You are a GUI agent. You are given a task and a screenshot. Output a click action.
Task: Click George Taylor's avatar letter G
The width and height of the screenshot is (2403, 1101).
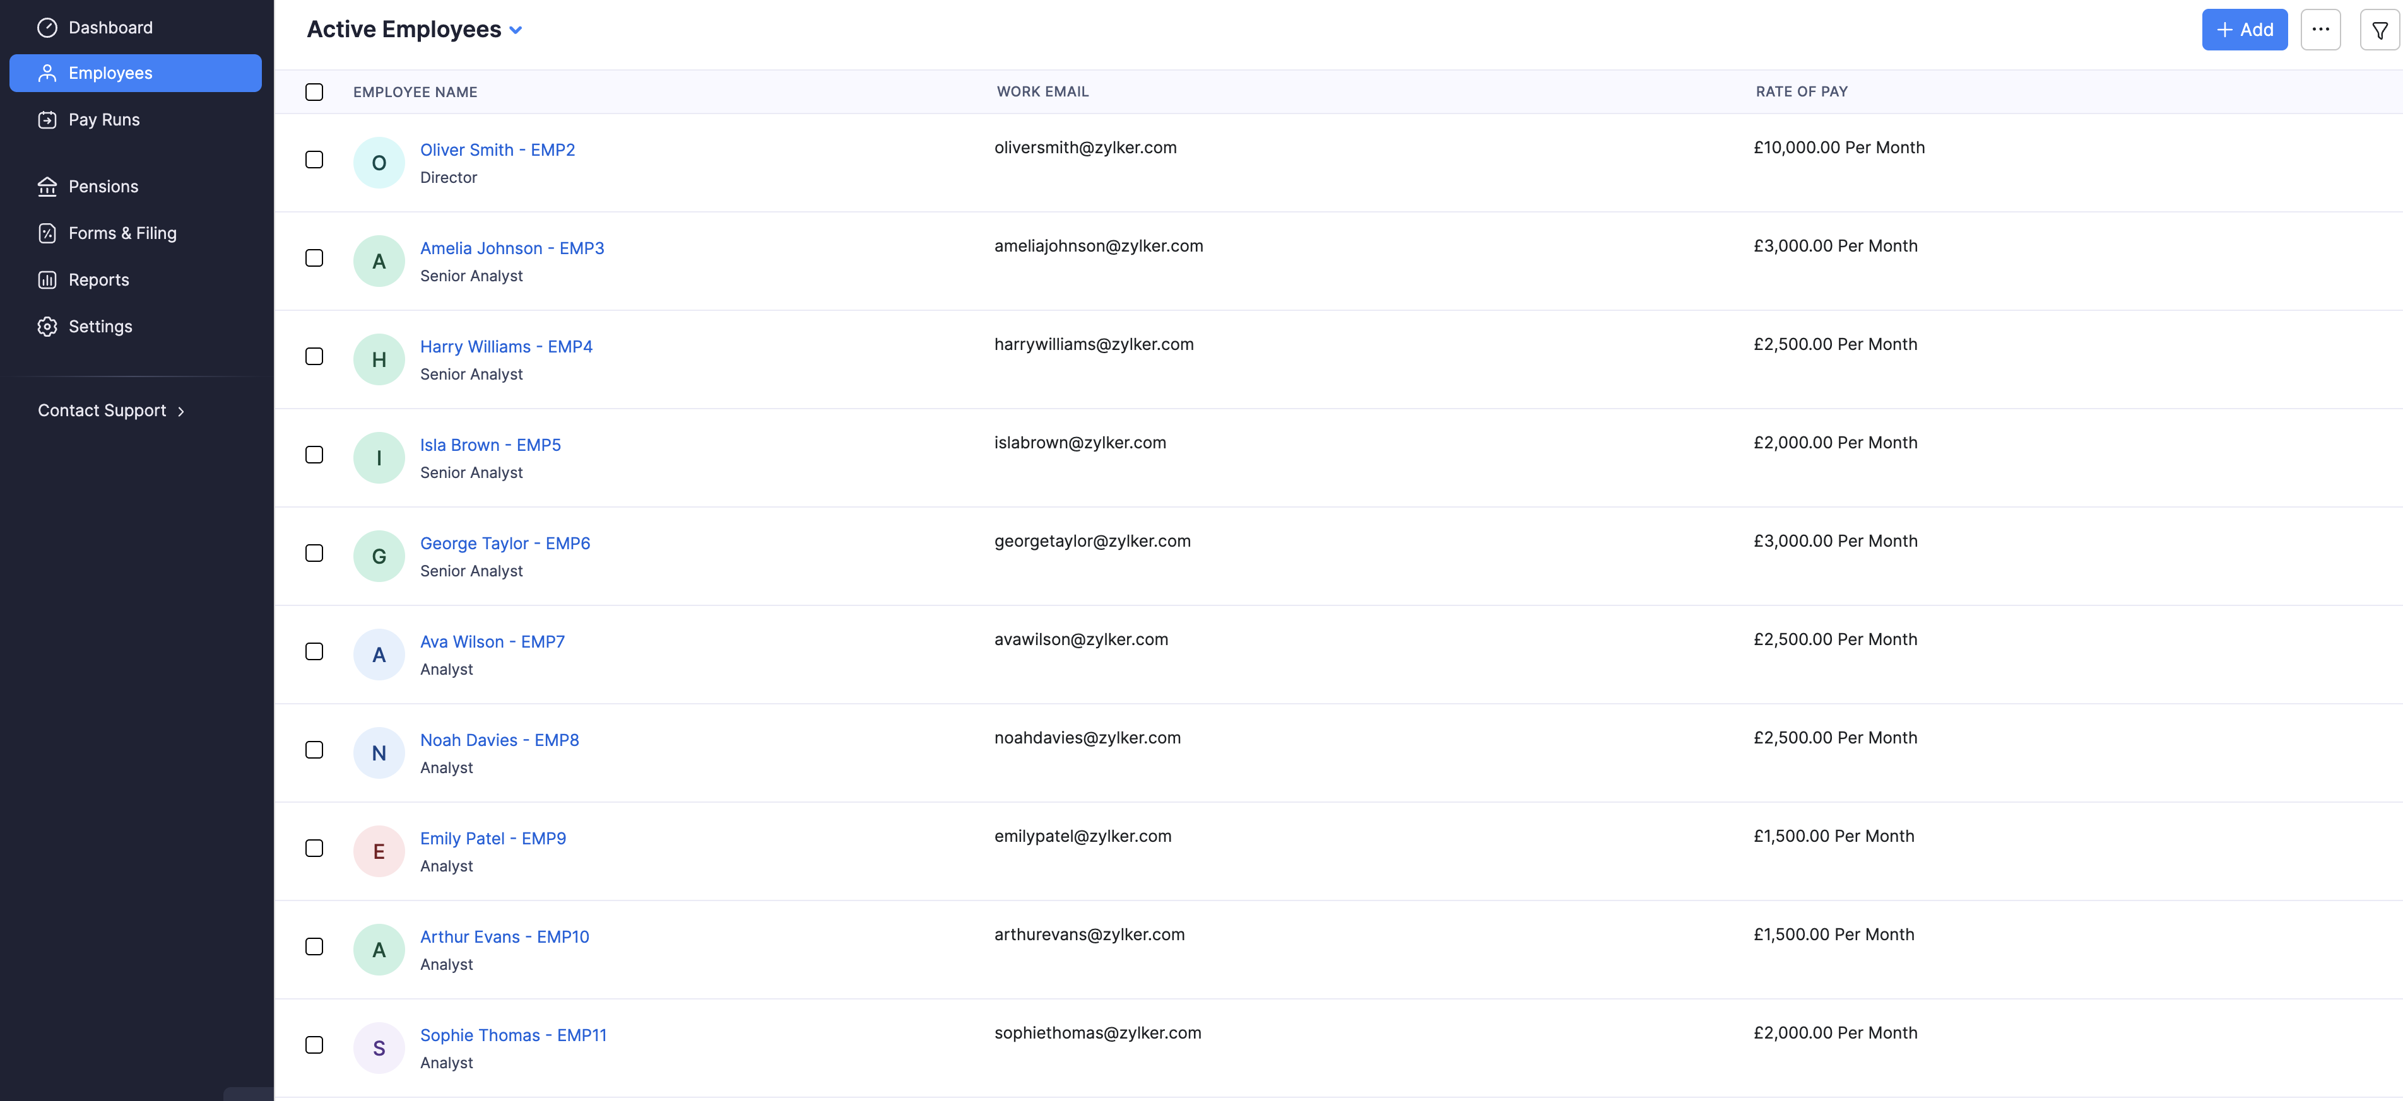(379, 557)
